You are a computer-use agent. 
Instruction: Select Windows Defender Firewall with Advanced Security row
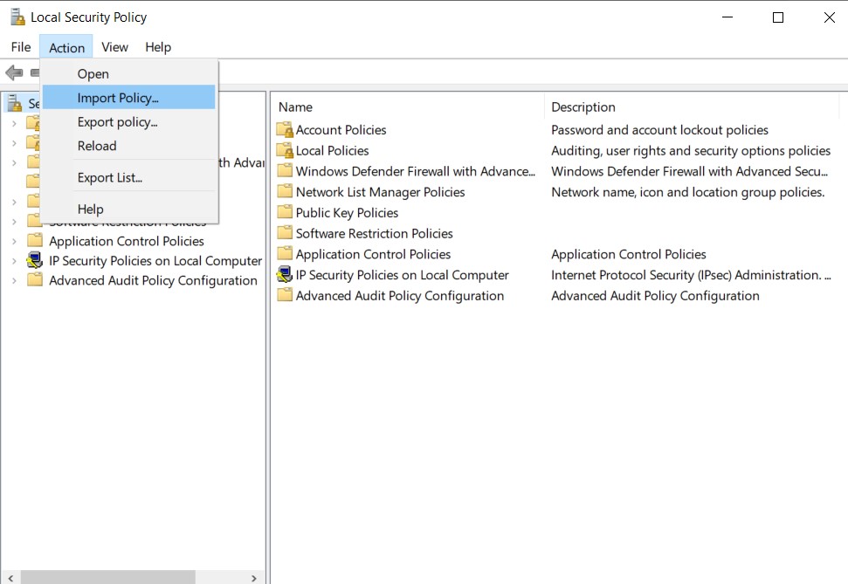coord(416,171)
